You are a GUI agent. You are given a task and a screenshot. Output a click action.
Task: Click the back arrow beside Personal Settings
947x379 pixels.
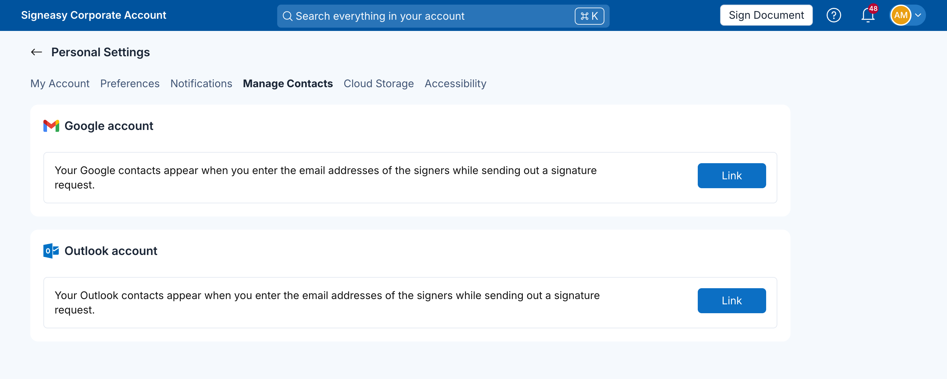(36, 52)
